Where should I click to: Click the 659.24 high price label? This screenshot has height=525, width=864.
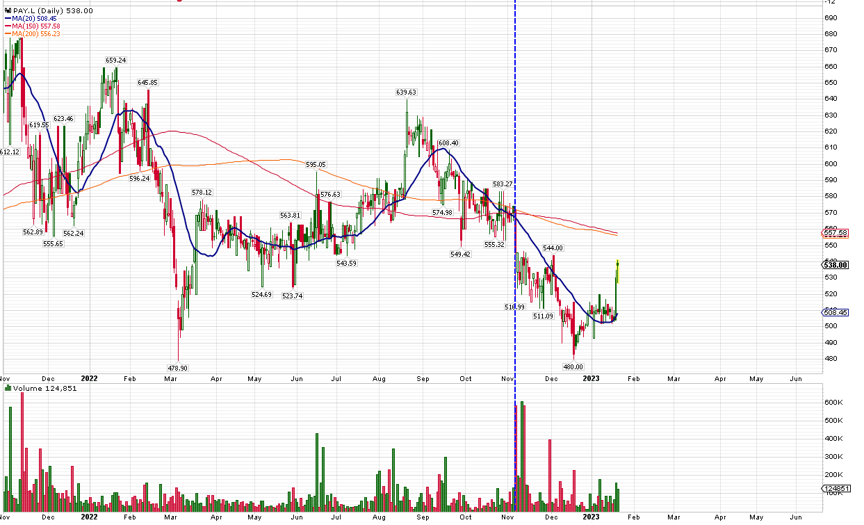115,60
